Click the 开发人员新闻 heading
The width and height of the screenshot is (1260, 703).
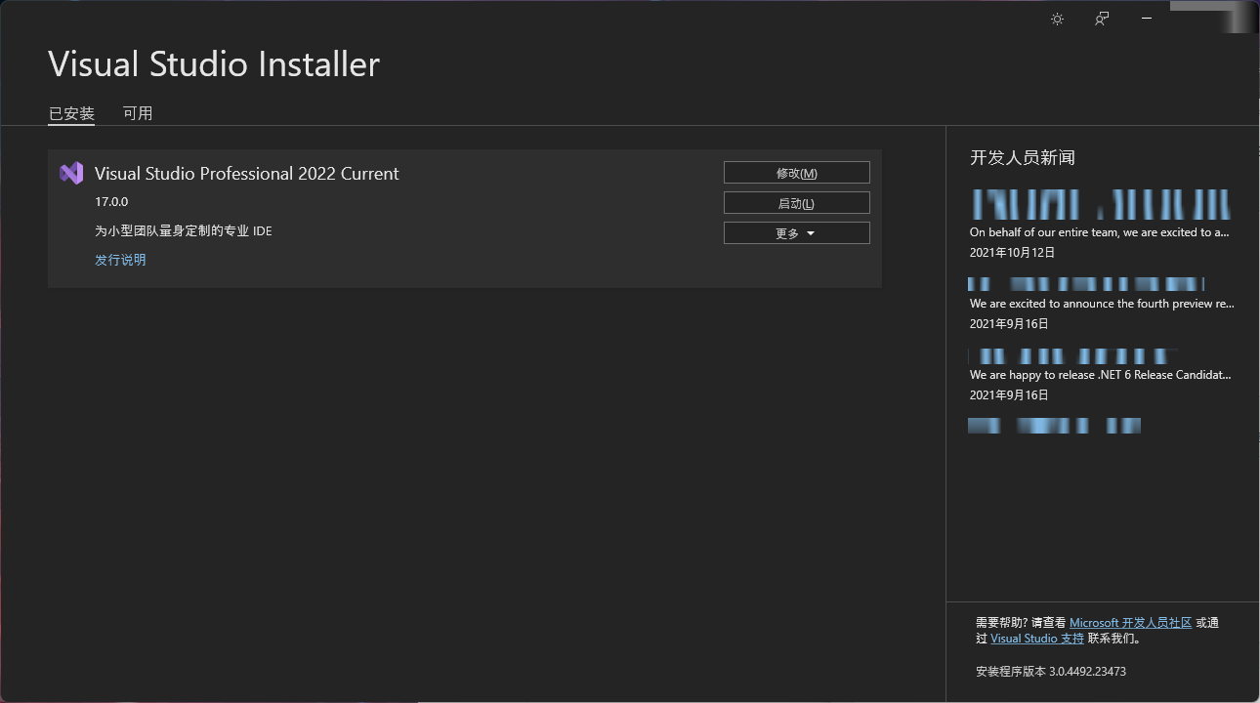[x=1023, y=158]
